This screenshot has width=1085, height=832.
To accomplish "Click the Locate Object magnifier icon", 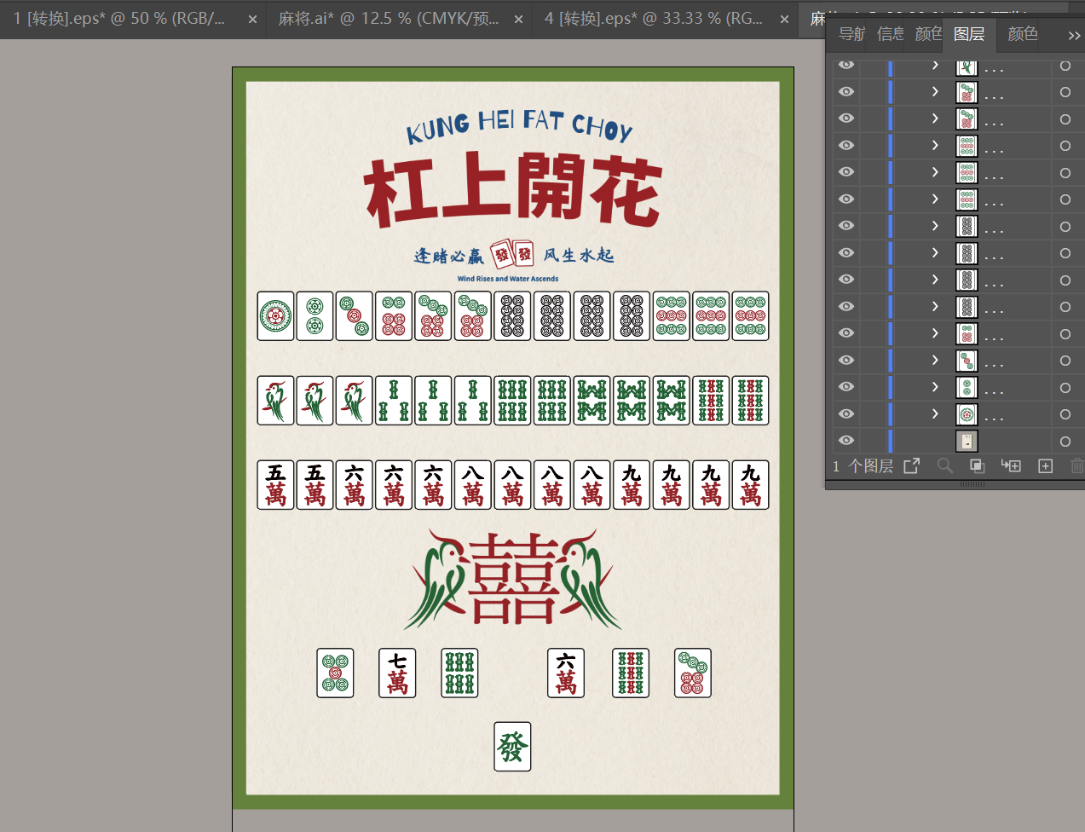I will (x=944, y=465).
